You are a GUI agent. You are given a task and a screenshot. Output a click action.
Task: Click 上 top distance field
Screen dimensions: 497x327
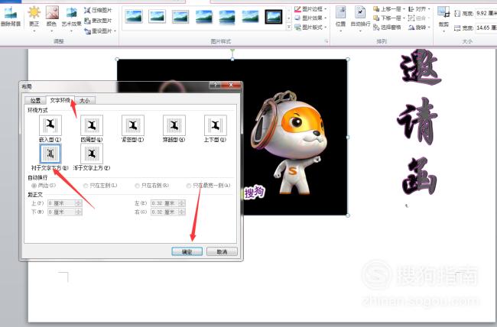coord(65,203)
